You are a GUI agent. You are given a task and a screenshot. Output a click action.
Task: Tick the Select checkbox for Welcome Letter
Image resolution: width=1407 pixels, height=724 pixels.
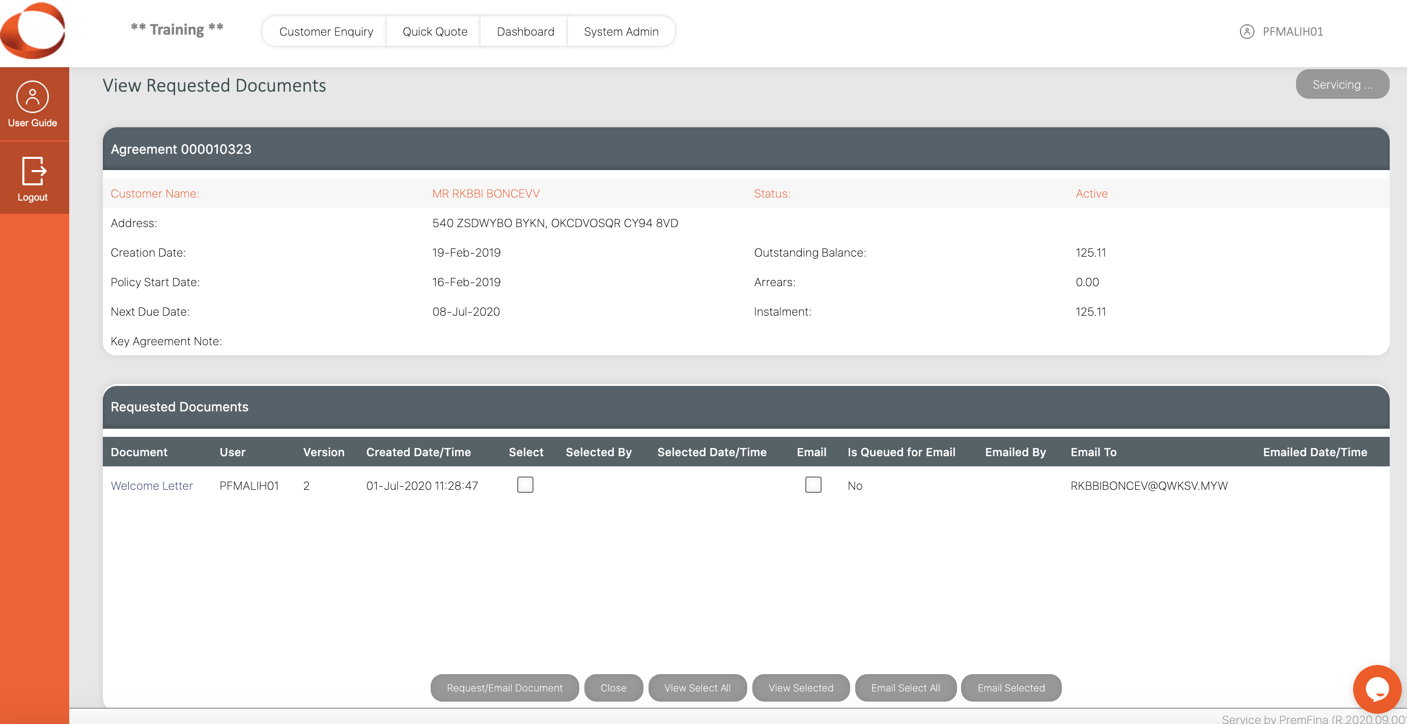click(525, 485)
